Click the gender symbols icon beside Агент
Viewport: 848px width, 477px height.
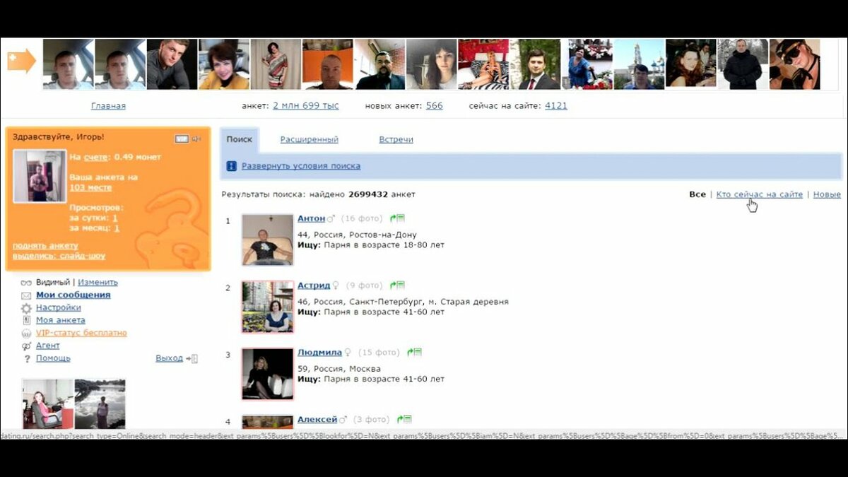pos(26,346)
